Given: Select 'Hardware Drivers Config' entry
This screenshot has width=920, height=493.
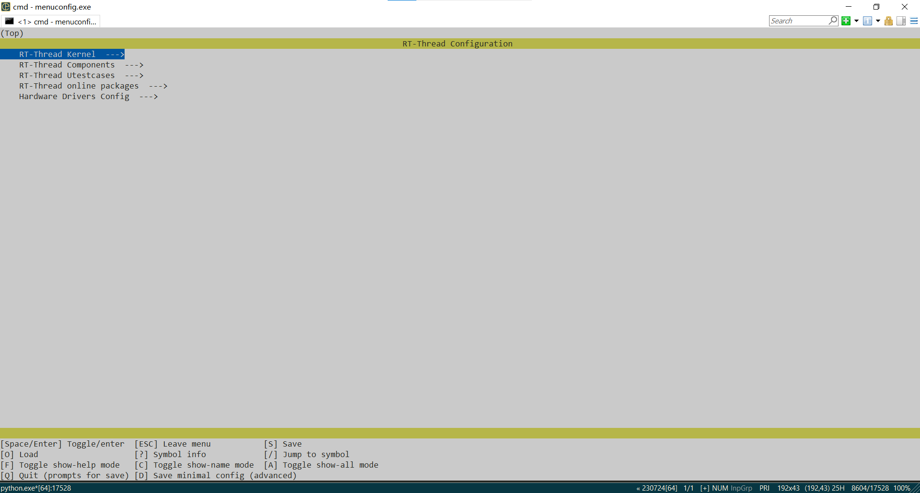Looking at the screenshot, I should pyautogui.click(x=74, y=96).
